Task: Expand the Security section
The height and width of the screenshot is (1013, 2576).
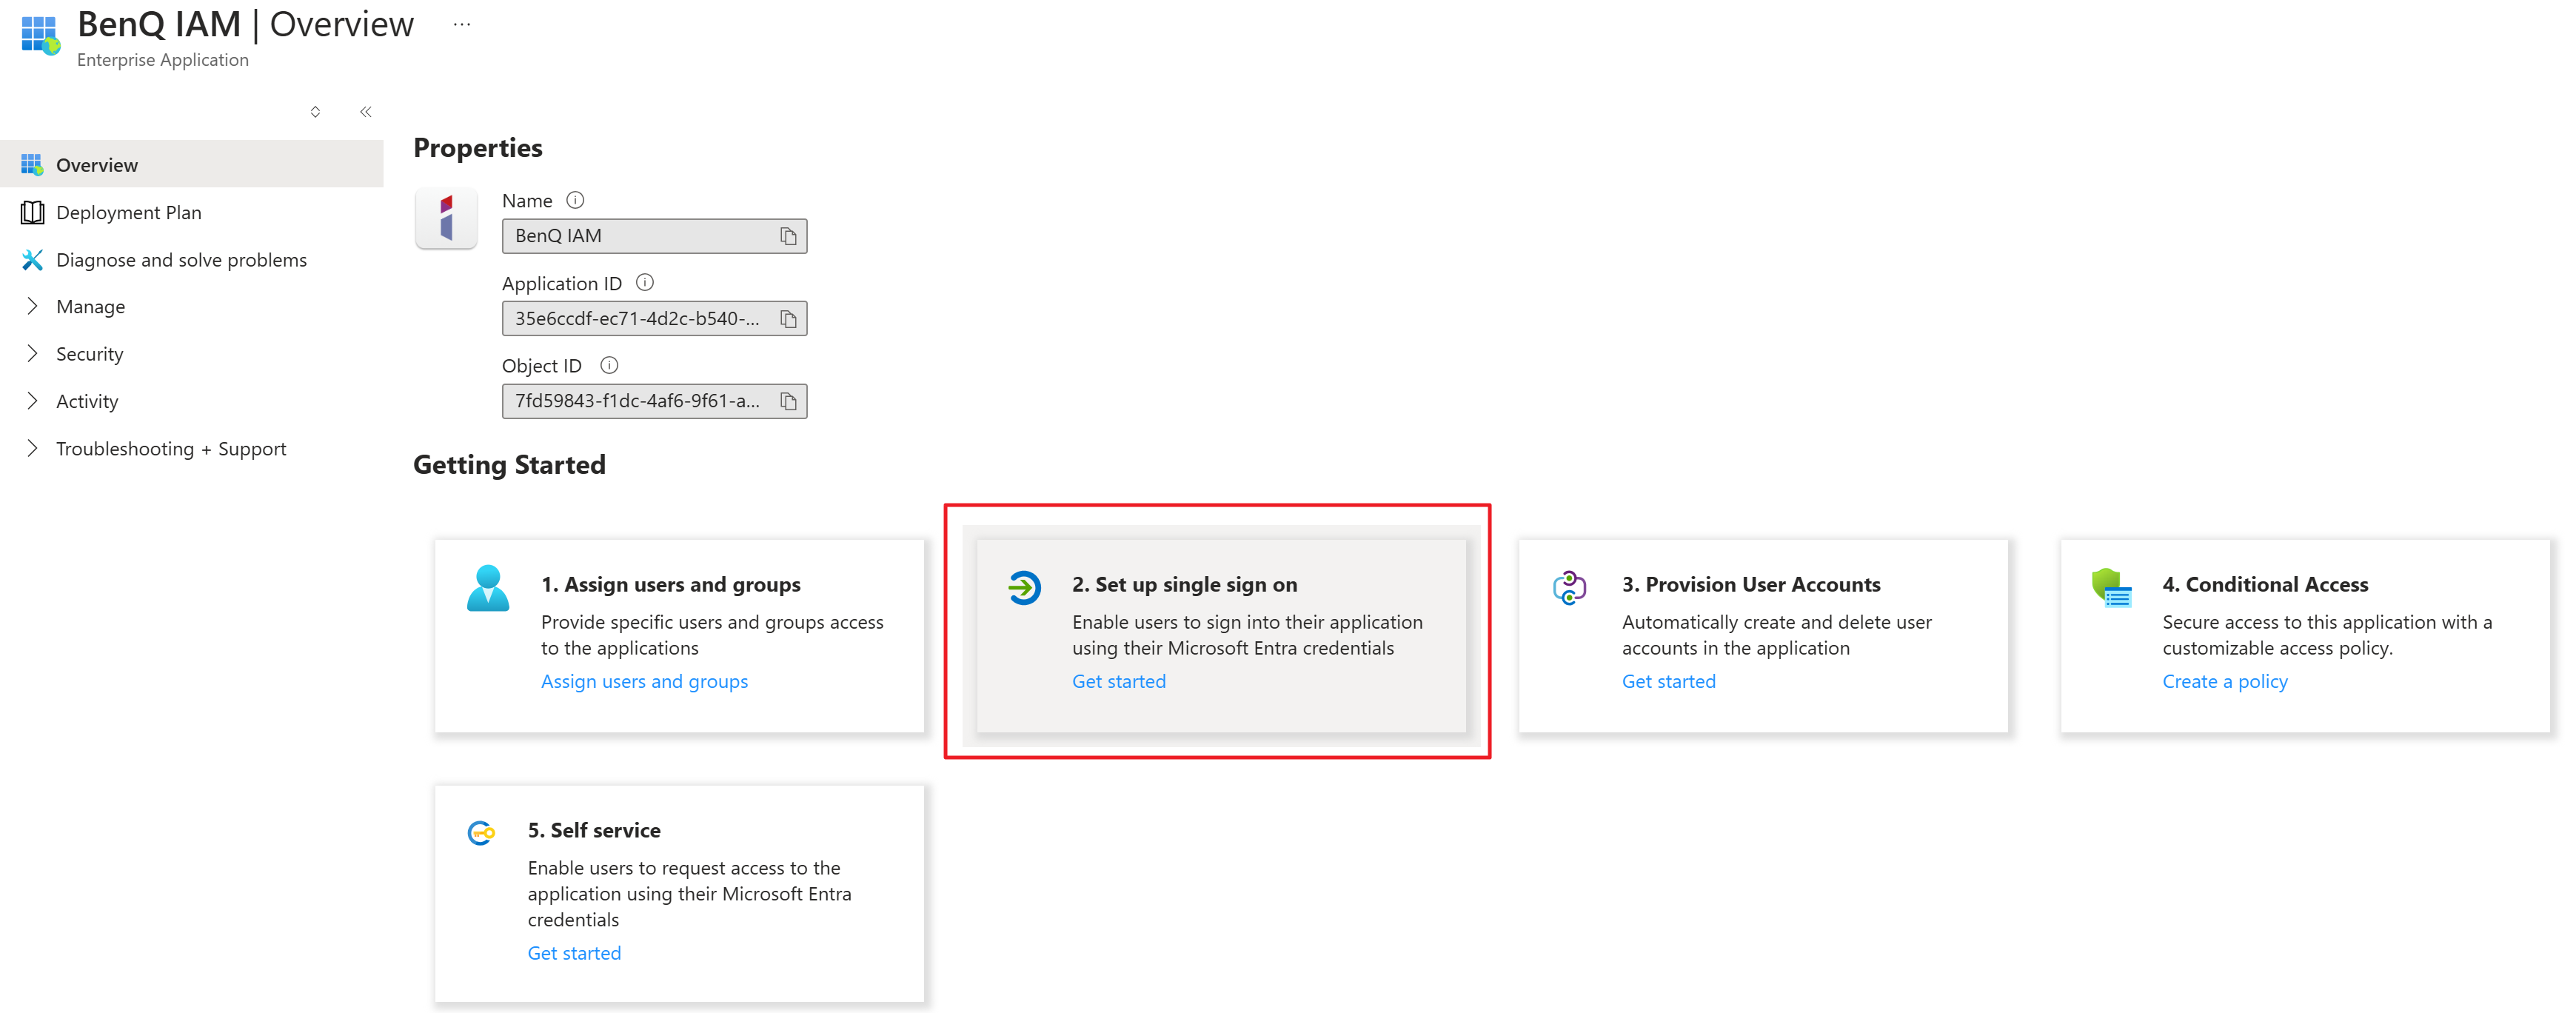Action: 89,354
